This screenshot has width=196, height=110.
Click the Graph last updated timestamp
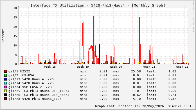(x=143, y=106)
